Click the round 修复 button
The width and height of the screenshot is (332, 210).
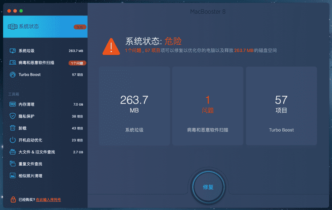click(x=208, y=187)
